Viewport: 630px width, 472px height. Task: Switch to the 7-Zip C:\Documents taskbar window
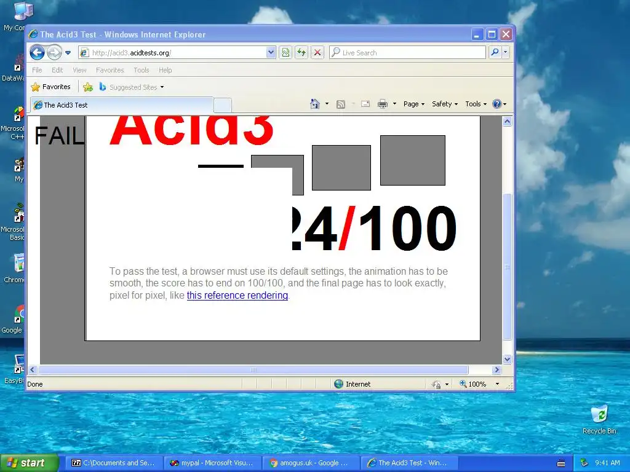113,463
